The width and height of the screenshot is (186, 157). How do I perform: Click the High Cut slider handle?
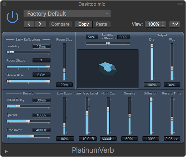(108, 109)
